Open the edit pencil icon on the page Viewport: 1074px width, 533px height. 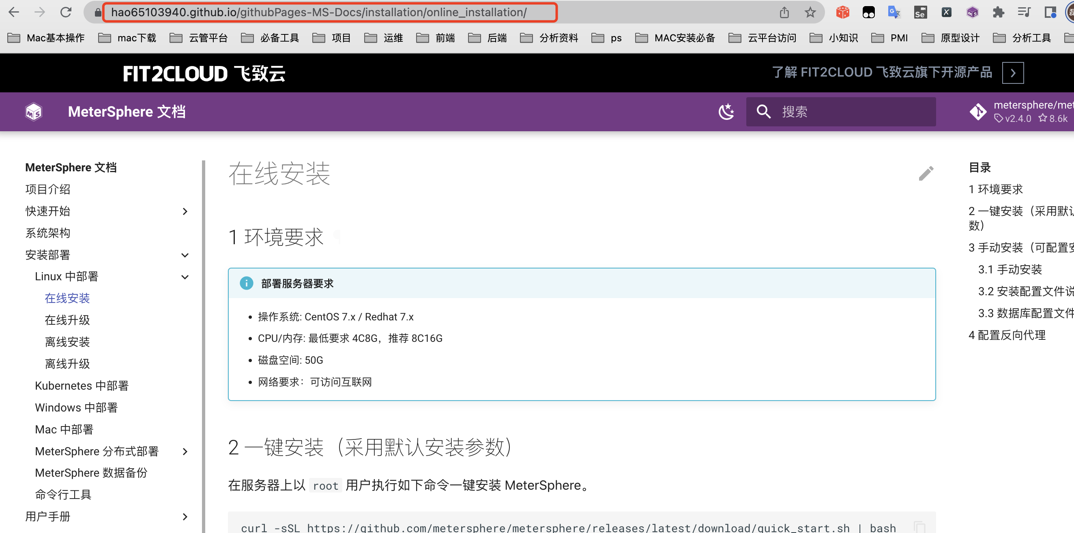coord(926,173)
